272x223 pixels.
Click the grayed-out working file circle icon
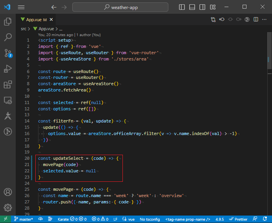coord(230,20)
